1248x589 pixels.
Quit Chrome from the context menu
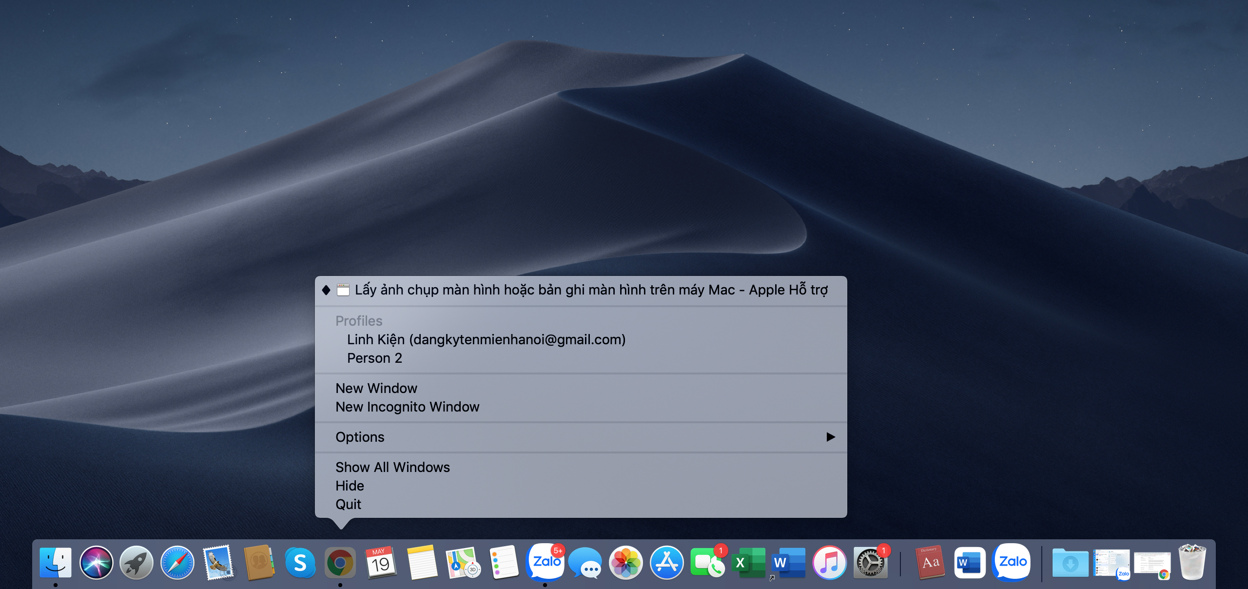(x=348, y=504)
